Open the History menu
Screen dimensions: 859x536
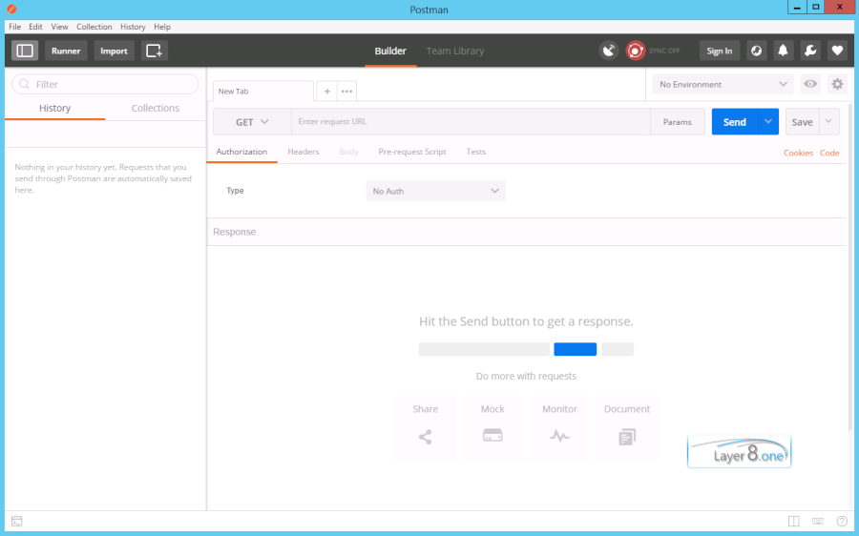coord(133,27)
